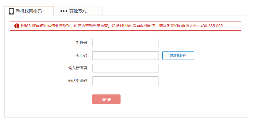Select the 输入新密码 field
254x121 pixels.
pyautogui.click(x=125, y=68)
